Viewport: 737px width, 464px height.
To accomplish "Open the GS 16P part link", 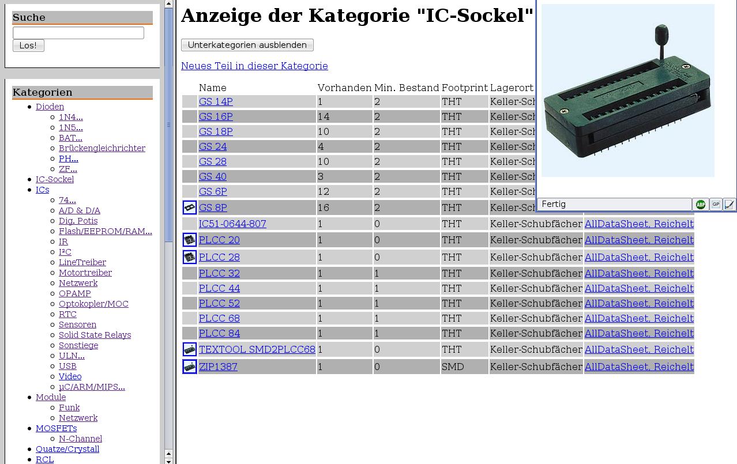I will 216,116.
